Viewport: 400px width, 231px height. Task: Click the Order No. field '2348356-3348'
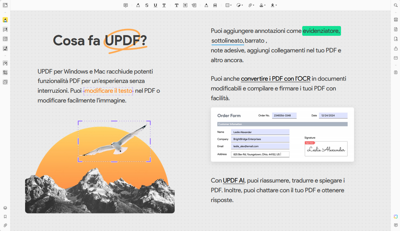point(284,115)
